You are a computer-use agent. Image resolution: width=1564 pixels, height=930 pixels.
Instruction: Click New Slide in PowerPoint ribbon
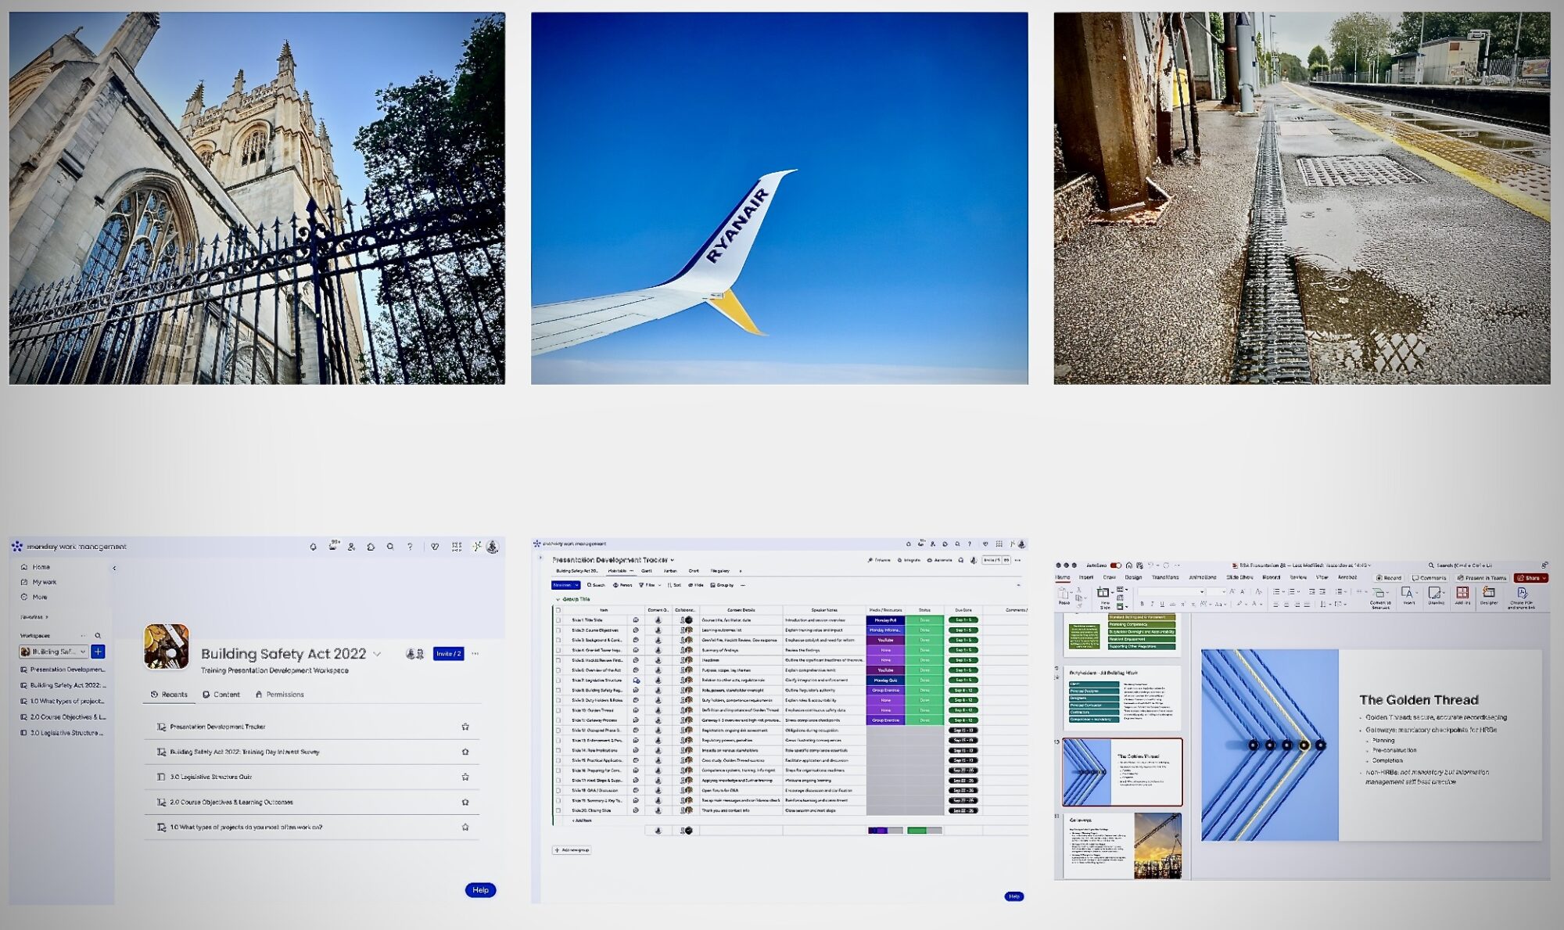(1103, 598)
